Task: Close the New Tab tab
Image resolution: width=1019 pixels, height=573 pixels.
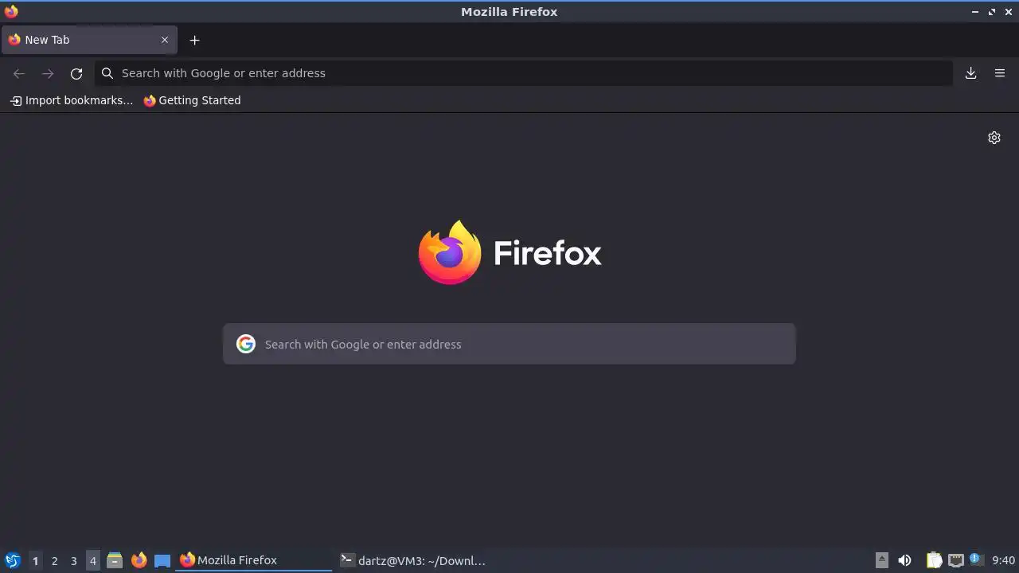Action: pos(165,40)
